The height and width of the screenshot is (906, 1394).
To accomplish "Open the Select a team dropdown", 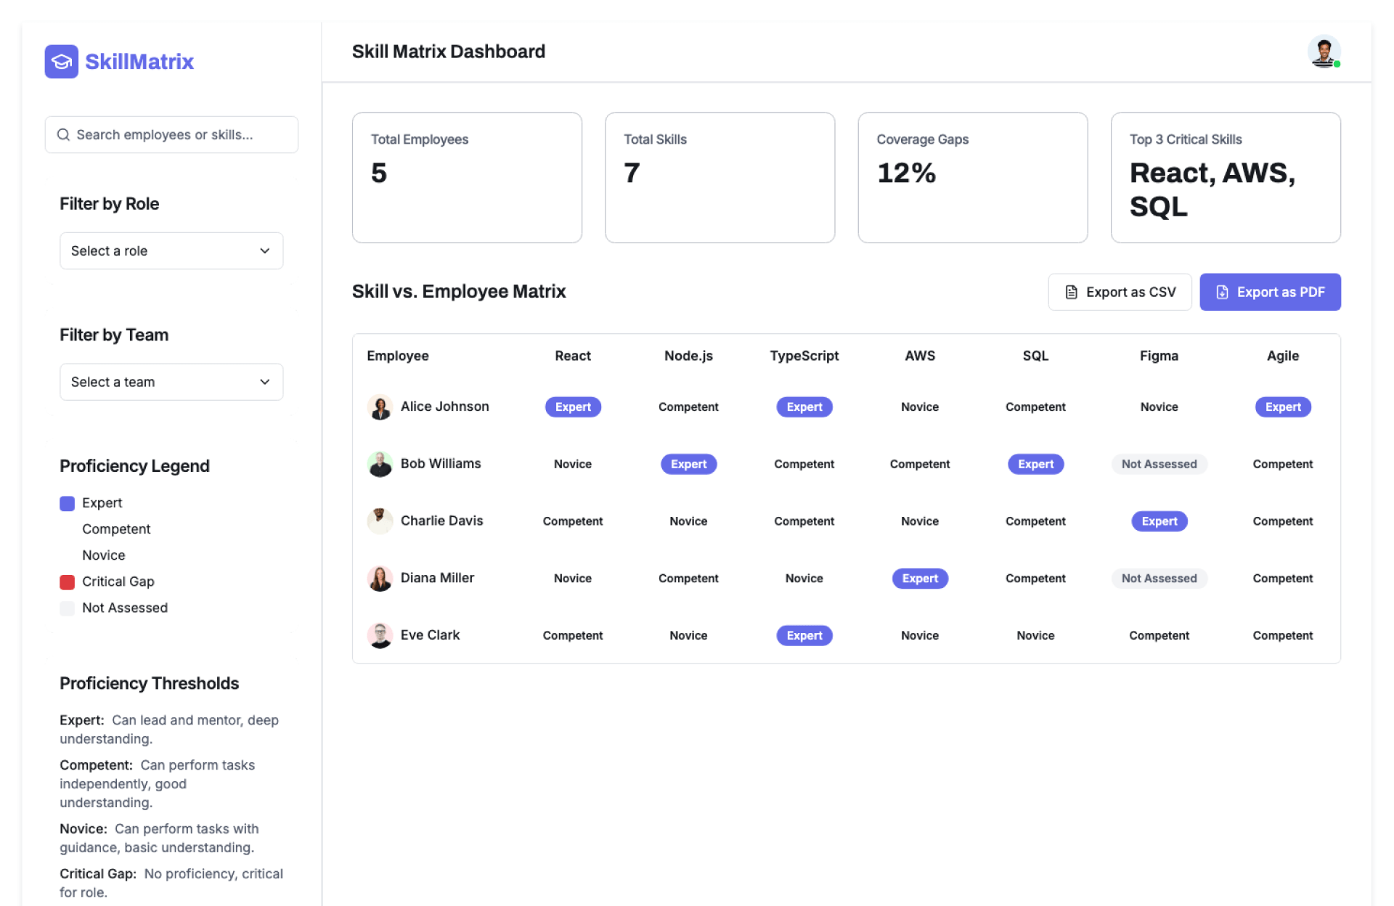I will click(171, 382).
